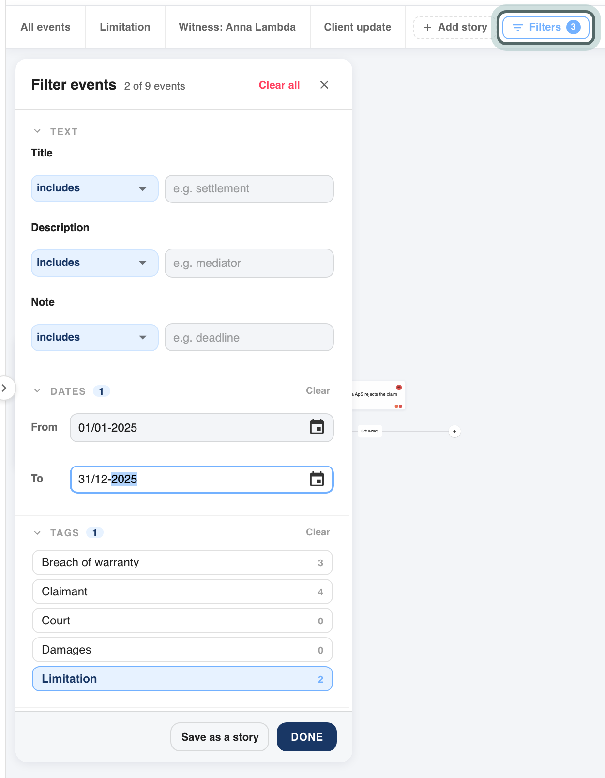The image size is (605, 778).
Task: Click the Filters button
Action: point(545,27)
